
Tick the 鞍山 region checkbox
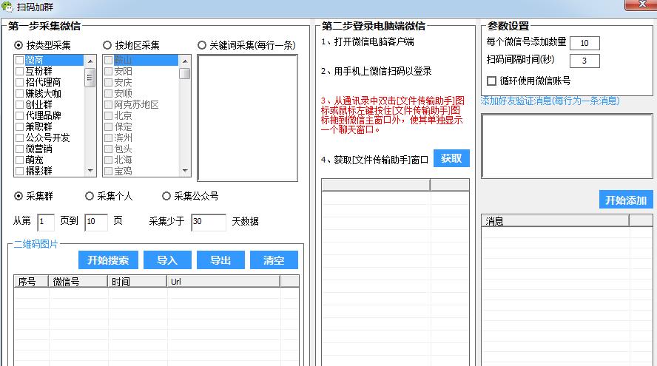(x=109, y=61)
